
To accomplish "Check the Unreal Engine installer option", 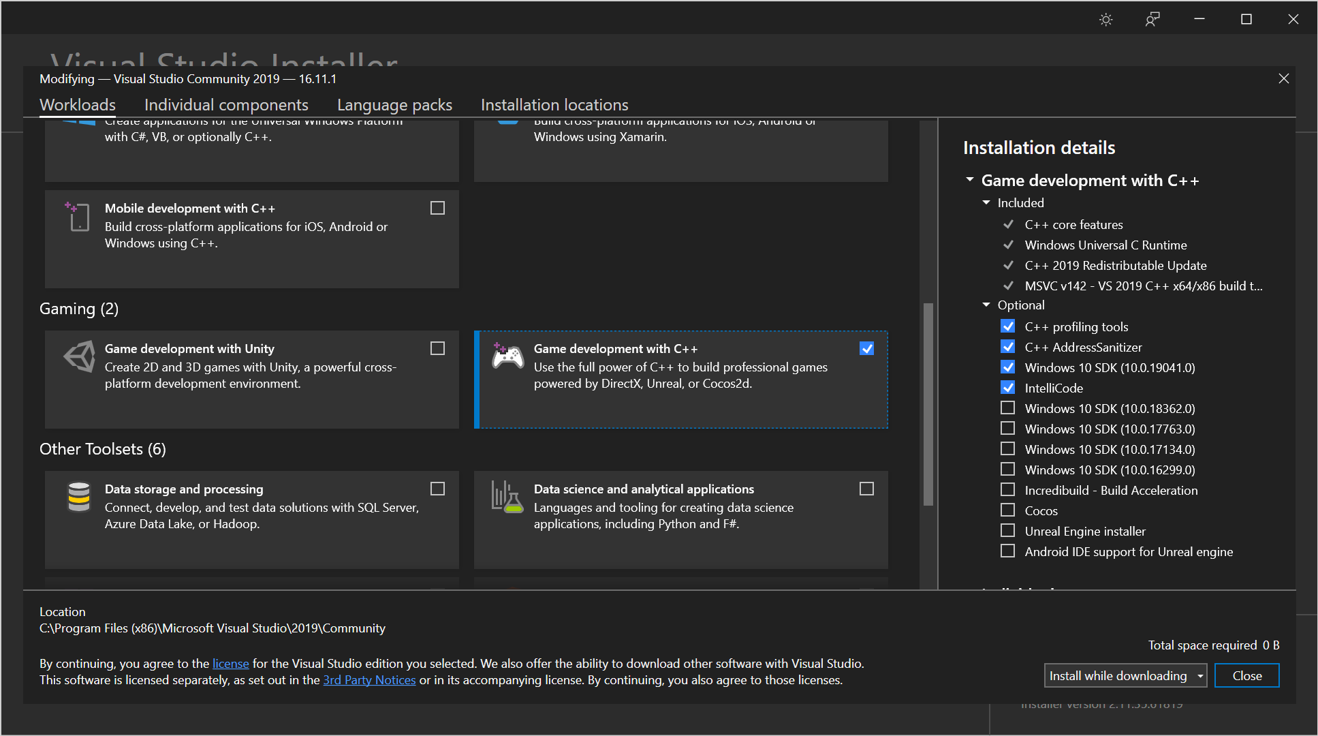I will coord(1007,531).
